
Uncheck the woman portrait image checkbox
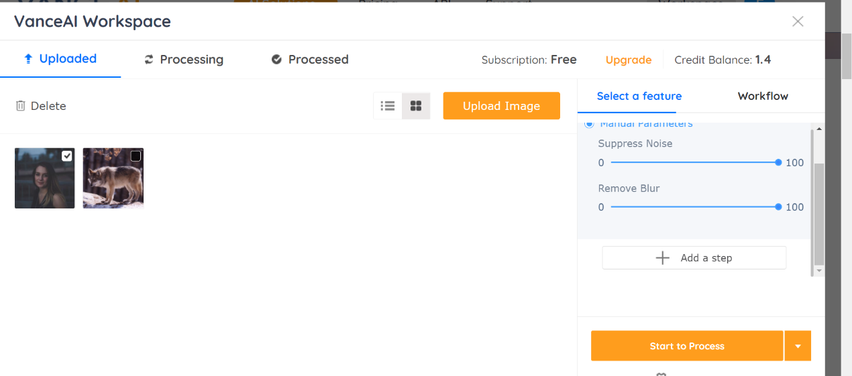coord(67,156)
